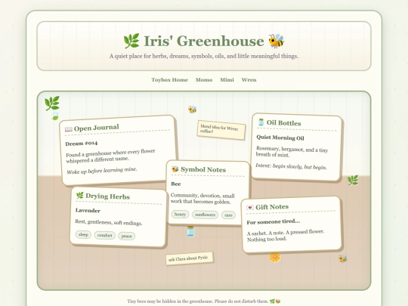Viewport: 408px width, 306px height.
Task: Click the sunflower beneath Gift Notes card
Action: (275, 258)
